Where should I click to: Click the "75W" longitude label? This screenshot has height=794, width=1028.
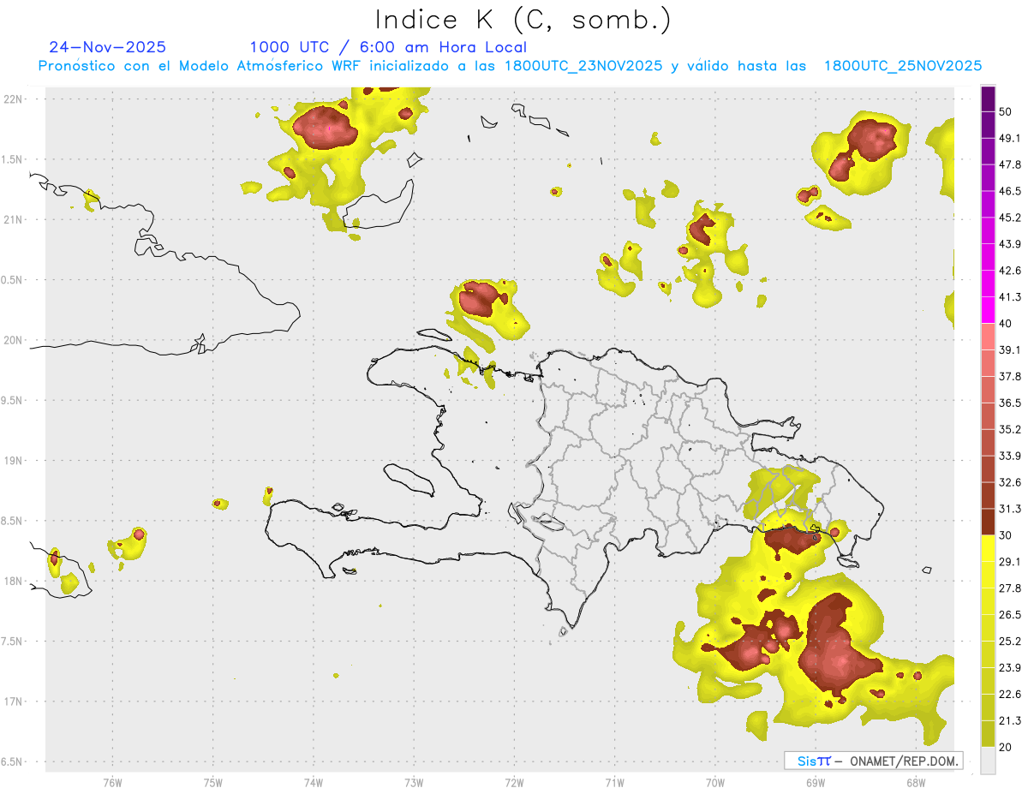[213, 783]
